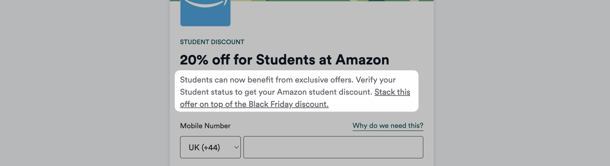Click the word 'Amazon' in the bold heading

[362, 60]
